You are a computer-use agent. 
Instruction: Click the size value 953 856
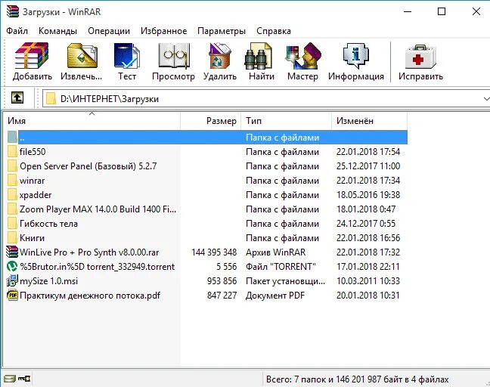[x=222, y=280]
